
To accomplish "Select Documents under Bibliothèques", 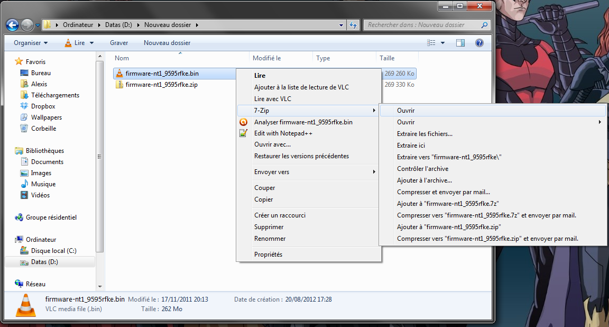I will (x=47, y=162).
